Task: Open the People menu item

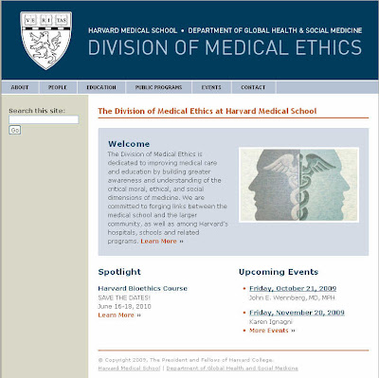Action: point(58,87)
